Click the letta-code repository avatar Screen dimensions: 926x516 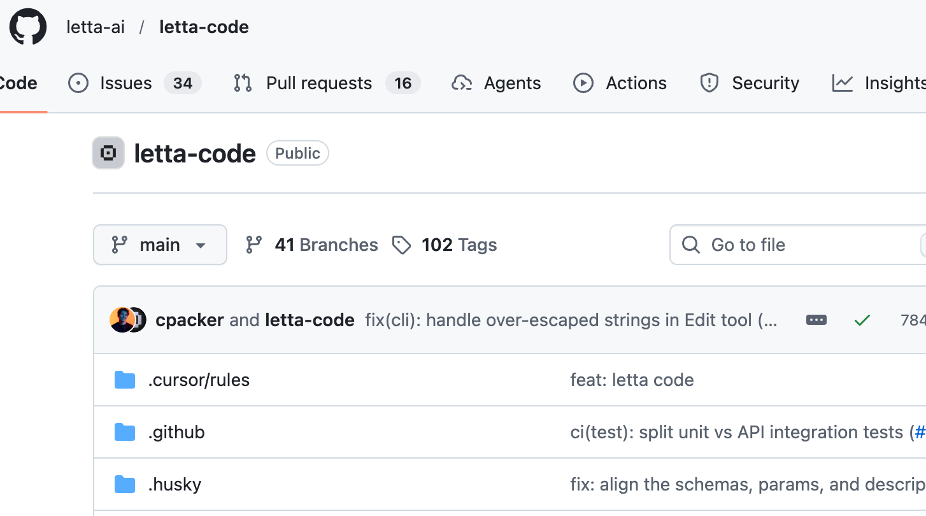point(108,154)
